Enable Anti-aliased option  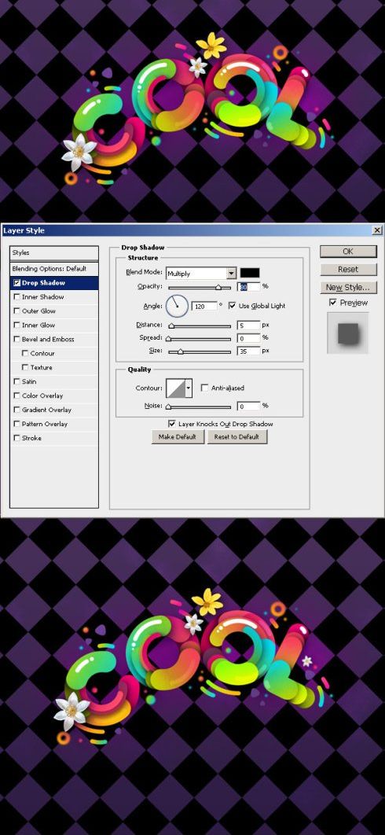pyautogui.click(x=204, y=388)
